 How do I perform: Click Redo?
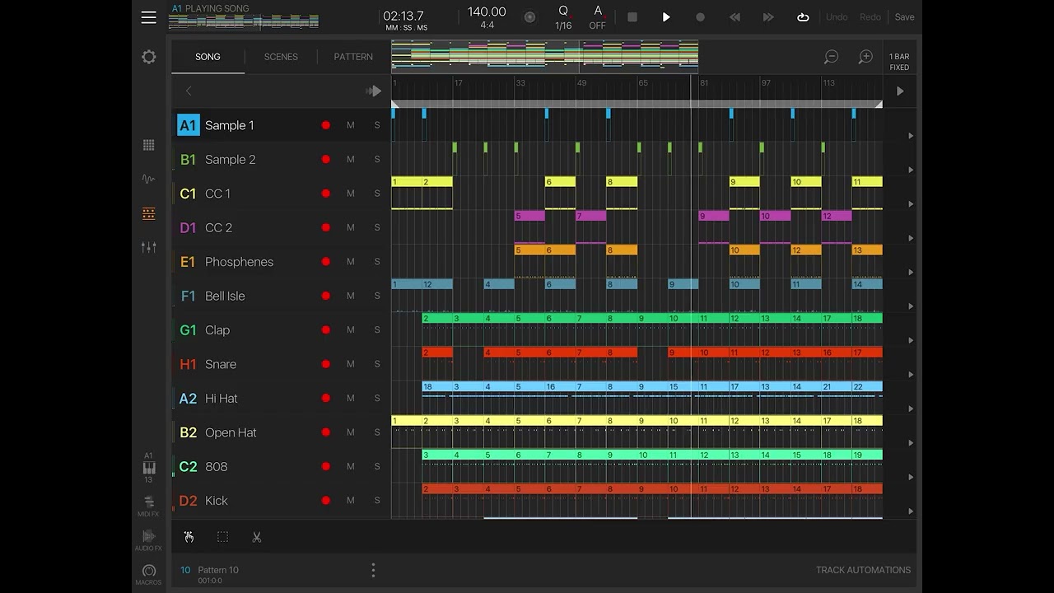(x=870, y=17)
